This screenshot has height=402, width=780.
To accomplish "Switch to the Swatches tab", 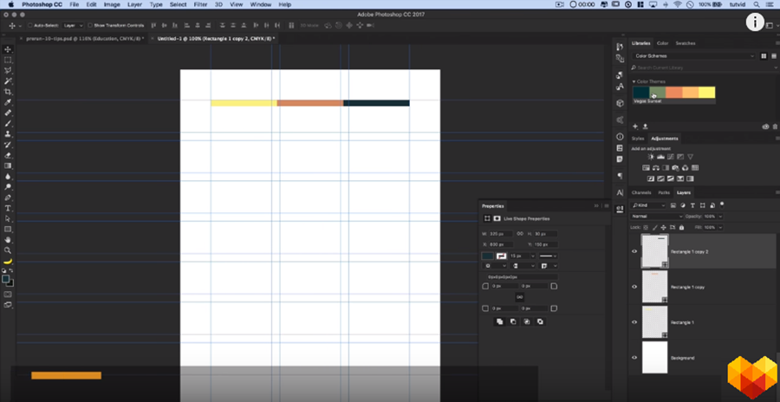I will (x=685, y=43).
